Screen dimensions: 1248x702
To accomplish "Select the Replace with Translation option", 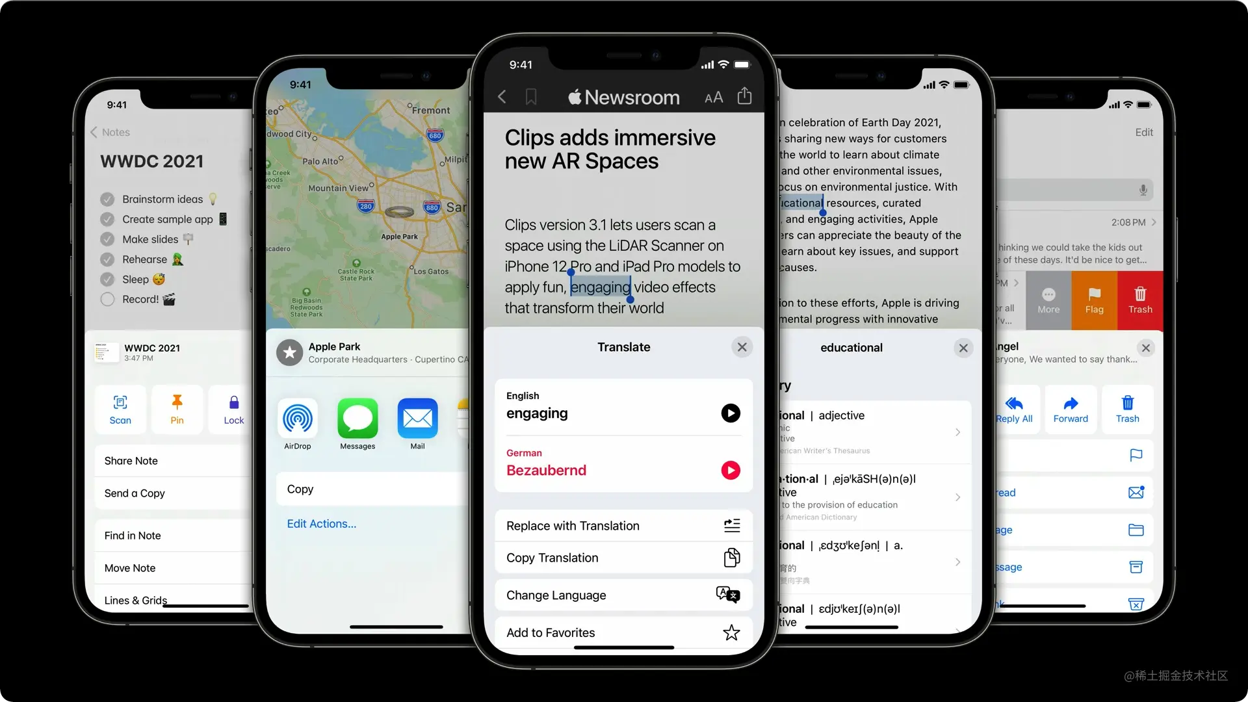I will (623, 525).
